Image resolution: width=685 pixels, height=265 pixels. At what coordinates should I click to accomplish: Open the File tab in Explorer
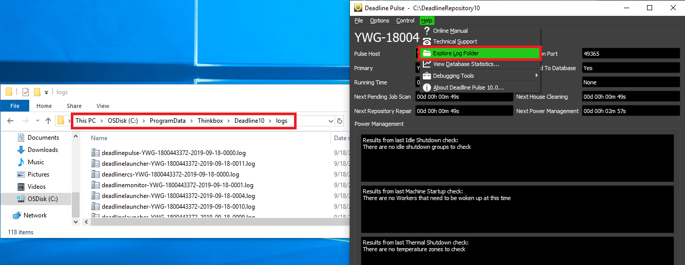pyautogui.click(x=15, y=106)
